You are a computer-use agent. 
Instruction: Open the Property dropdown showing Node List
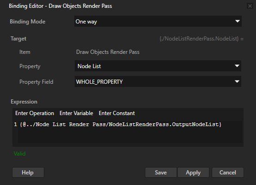click(158, 66)
